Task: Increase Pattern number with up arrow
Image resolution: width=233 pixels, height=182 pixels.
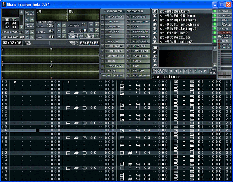Action: point(91,25)
